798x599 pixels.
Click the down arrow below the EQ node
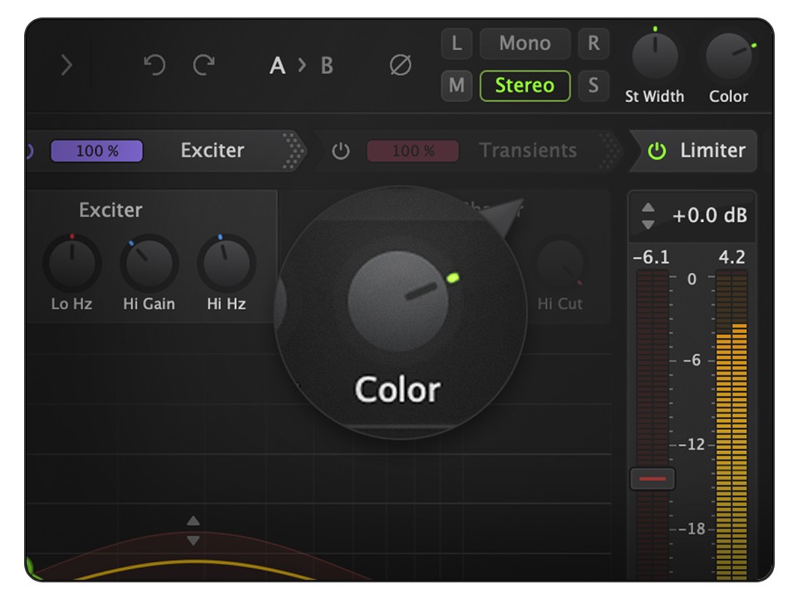(x=192, y=541)
